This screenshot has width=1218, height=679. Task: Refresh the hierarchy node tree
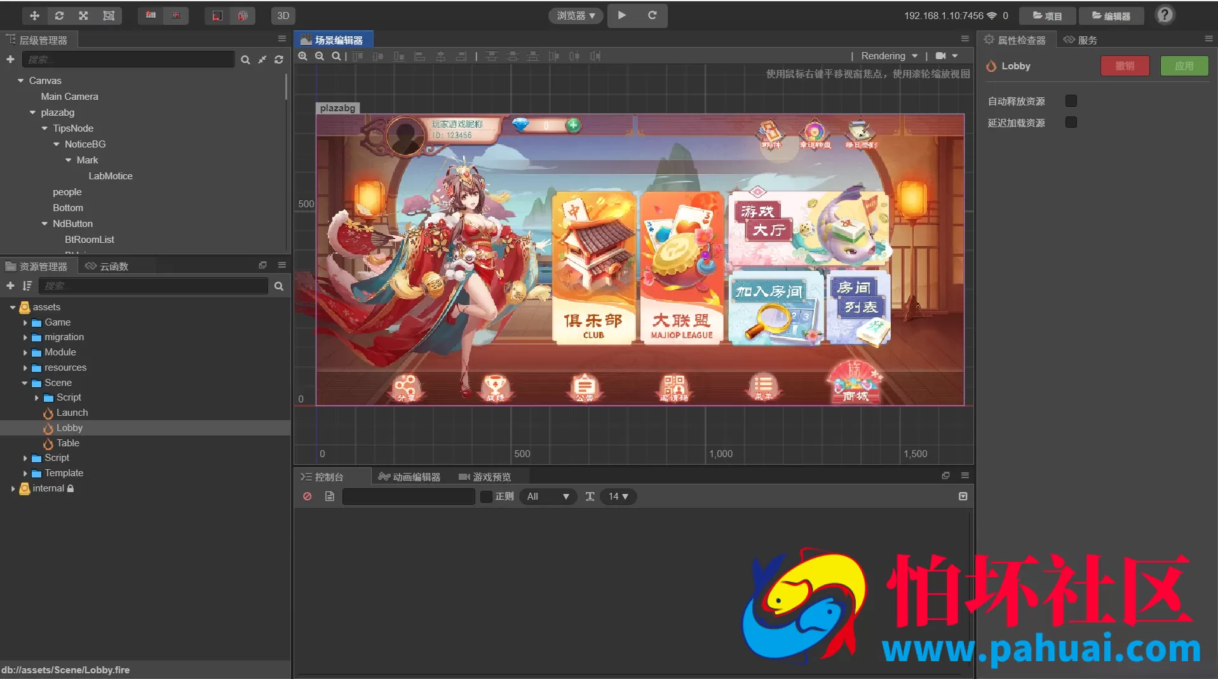[279, 59]
